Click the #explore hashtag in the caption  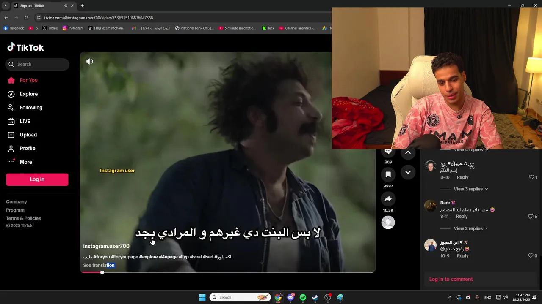click(148, 257)
